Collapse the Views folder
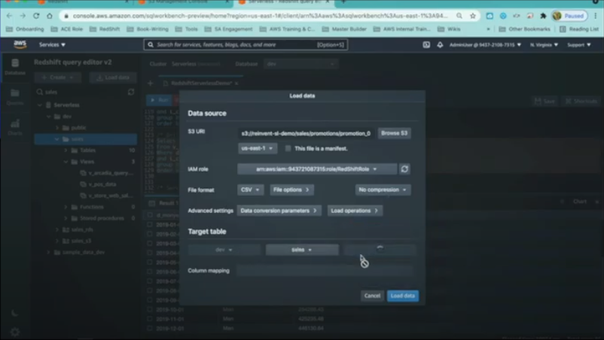The image size is (604, 340). pos(66,162)
